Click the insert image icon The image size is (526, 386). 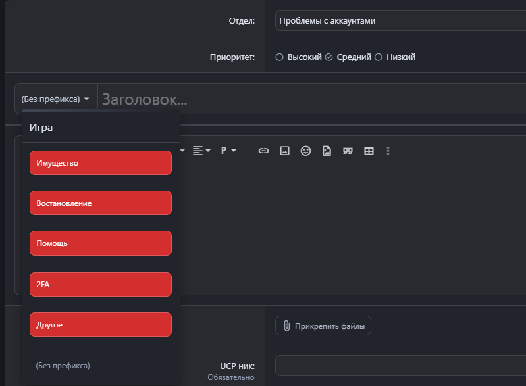click(284, 151)
